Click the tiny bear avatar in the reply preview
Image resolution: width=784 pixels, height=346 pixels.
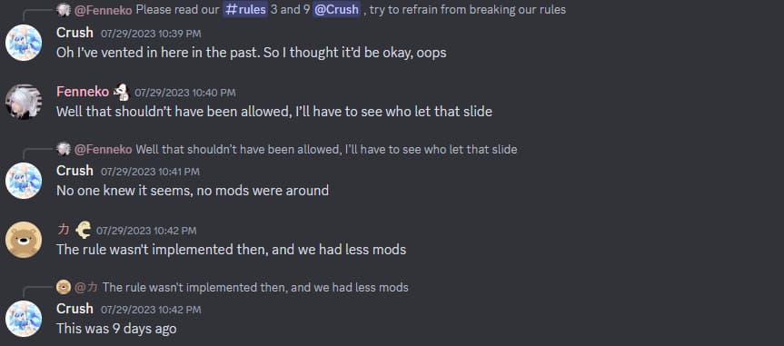[x=64, y=287]
